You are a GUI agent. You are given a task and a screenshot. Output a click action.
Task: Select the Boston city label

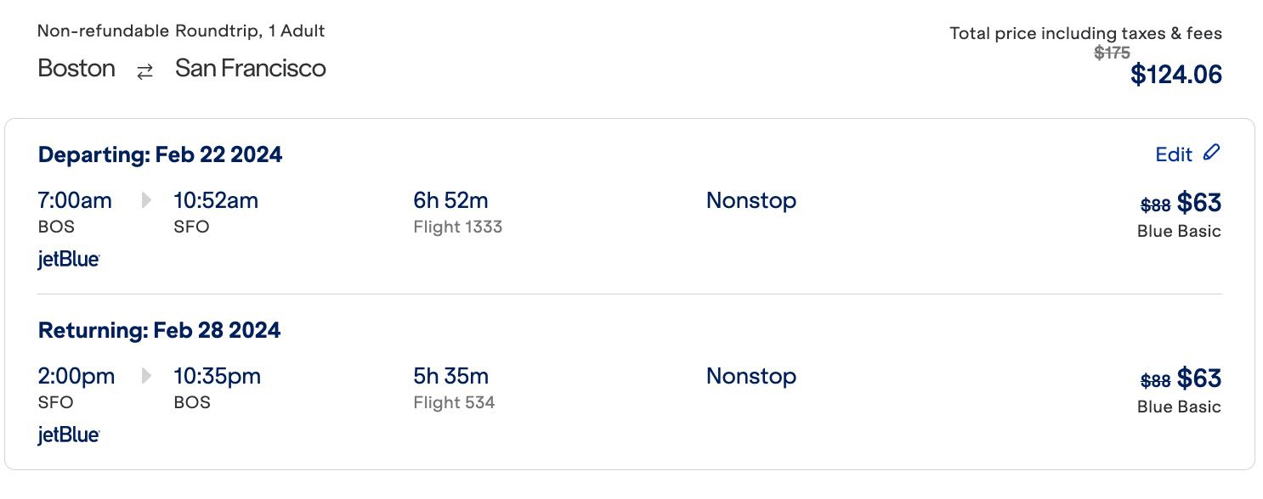(x=76, y=68)
